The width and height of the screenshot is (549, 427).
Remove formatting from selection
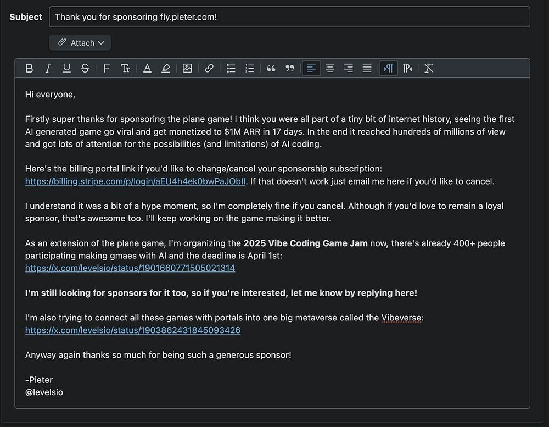click(x=429, y=68)
